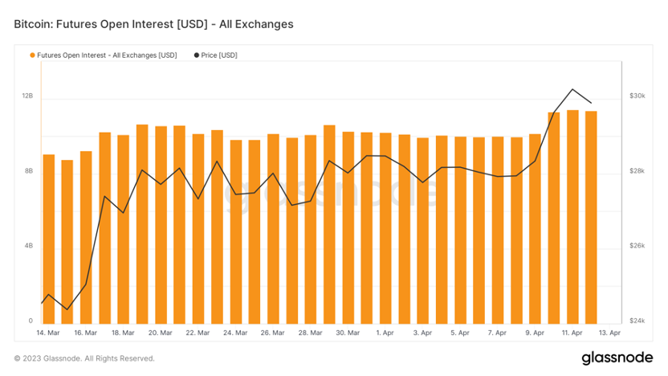
Task: Toggle the Price [USD] legend label
Action: (x=219, y=55)
